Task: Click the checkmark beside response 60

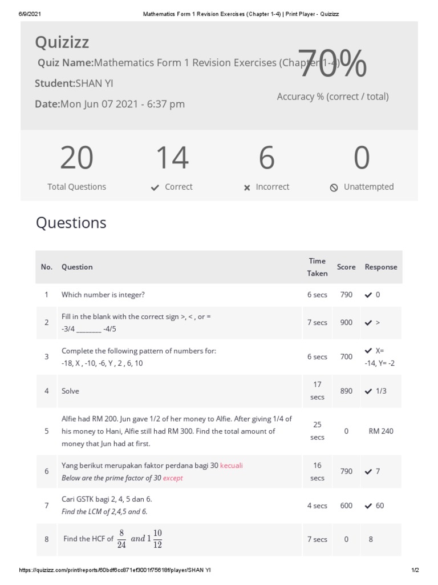Action: (368, 506)
